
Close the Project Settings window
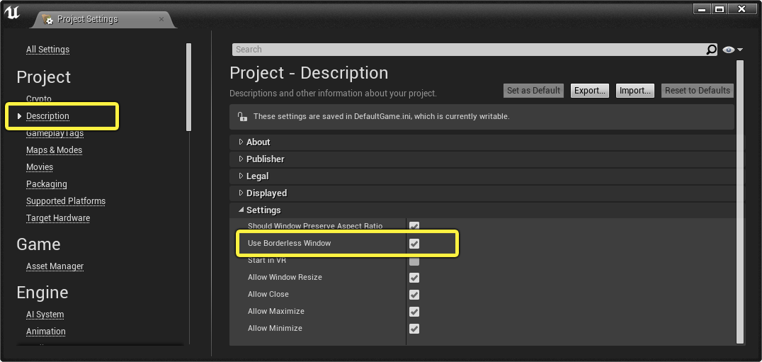tap(741, 9)
